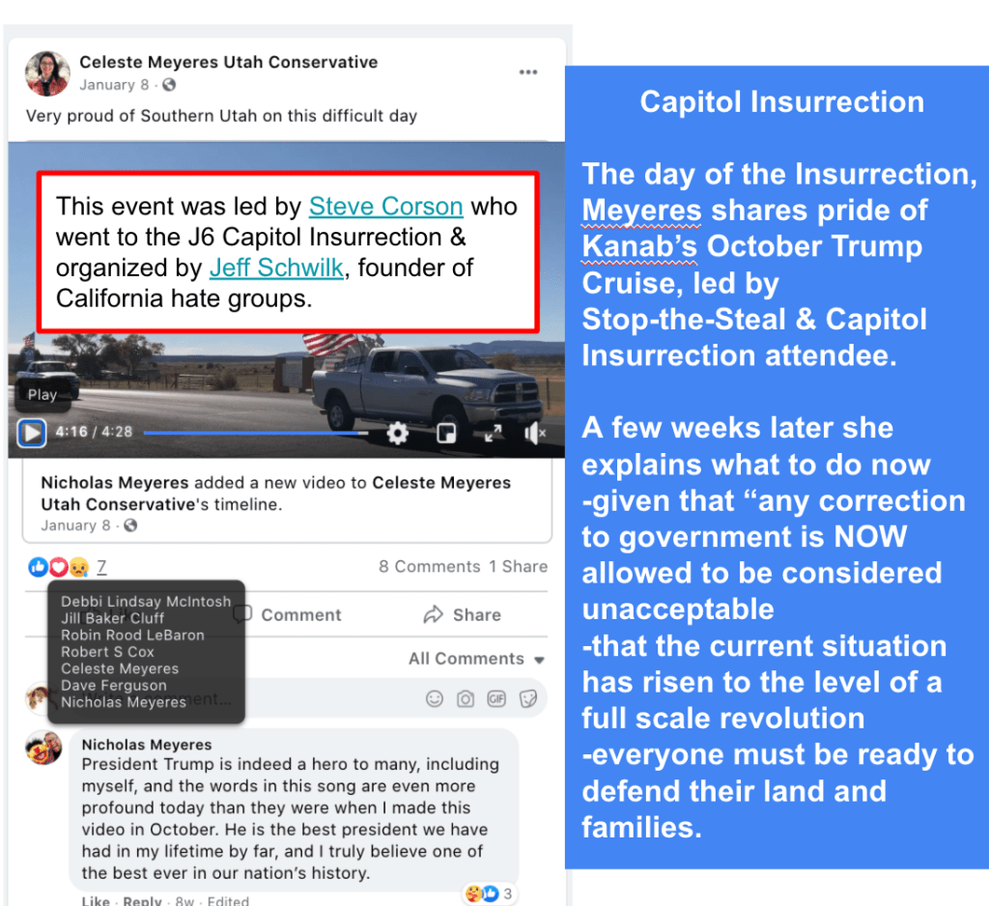
Task: View the 8 Comments count
Action: (430, 567)
